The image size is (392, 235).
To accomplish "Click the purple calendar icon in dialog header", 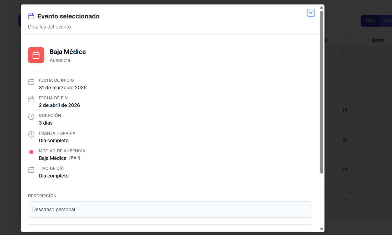I will coord(31,16).
